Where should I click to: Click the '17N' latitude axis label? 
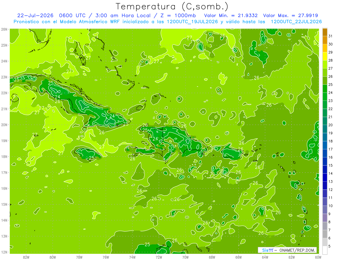(4, 173)
